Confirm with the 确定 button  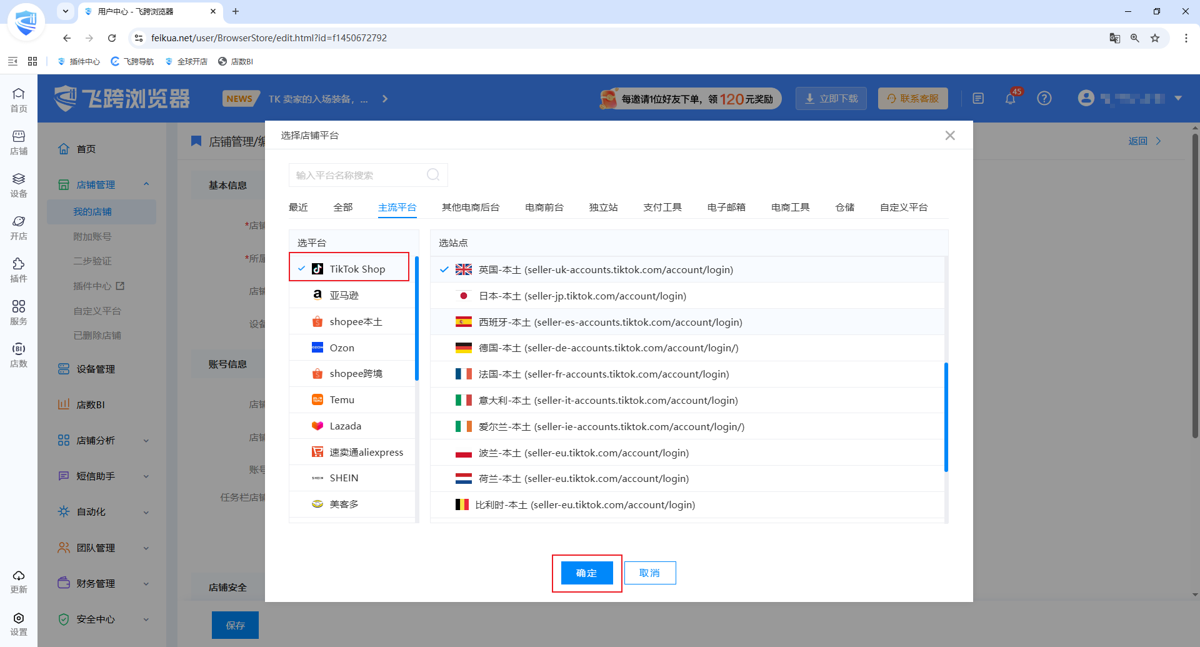(586, 573)
